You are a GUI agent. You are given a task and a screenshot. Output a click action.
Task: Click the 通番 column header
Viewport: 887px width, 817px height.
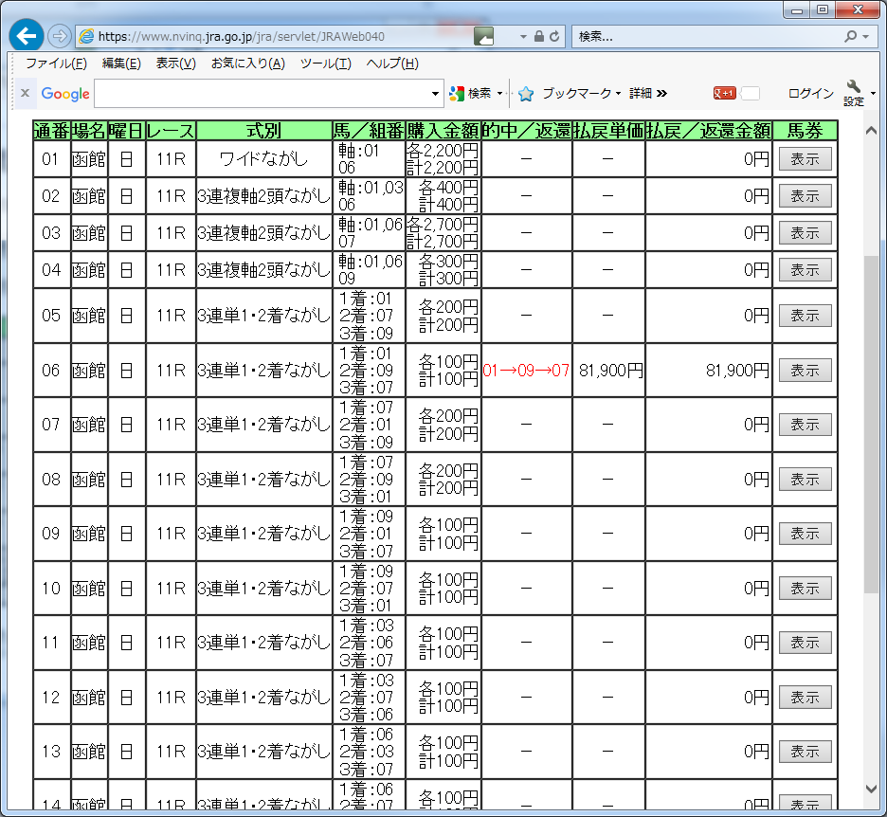coord(51,131)
